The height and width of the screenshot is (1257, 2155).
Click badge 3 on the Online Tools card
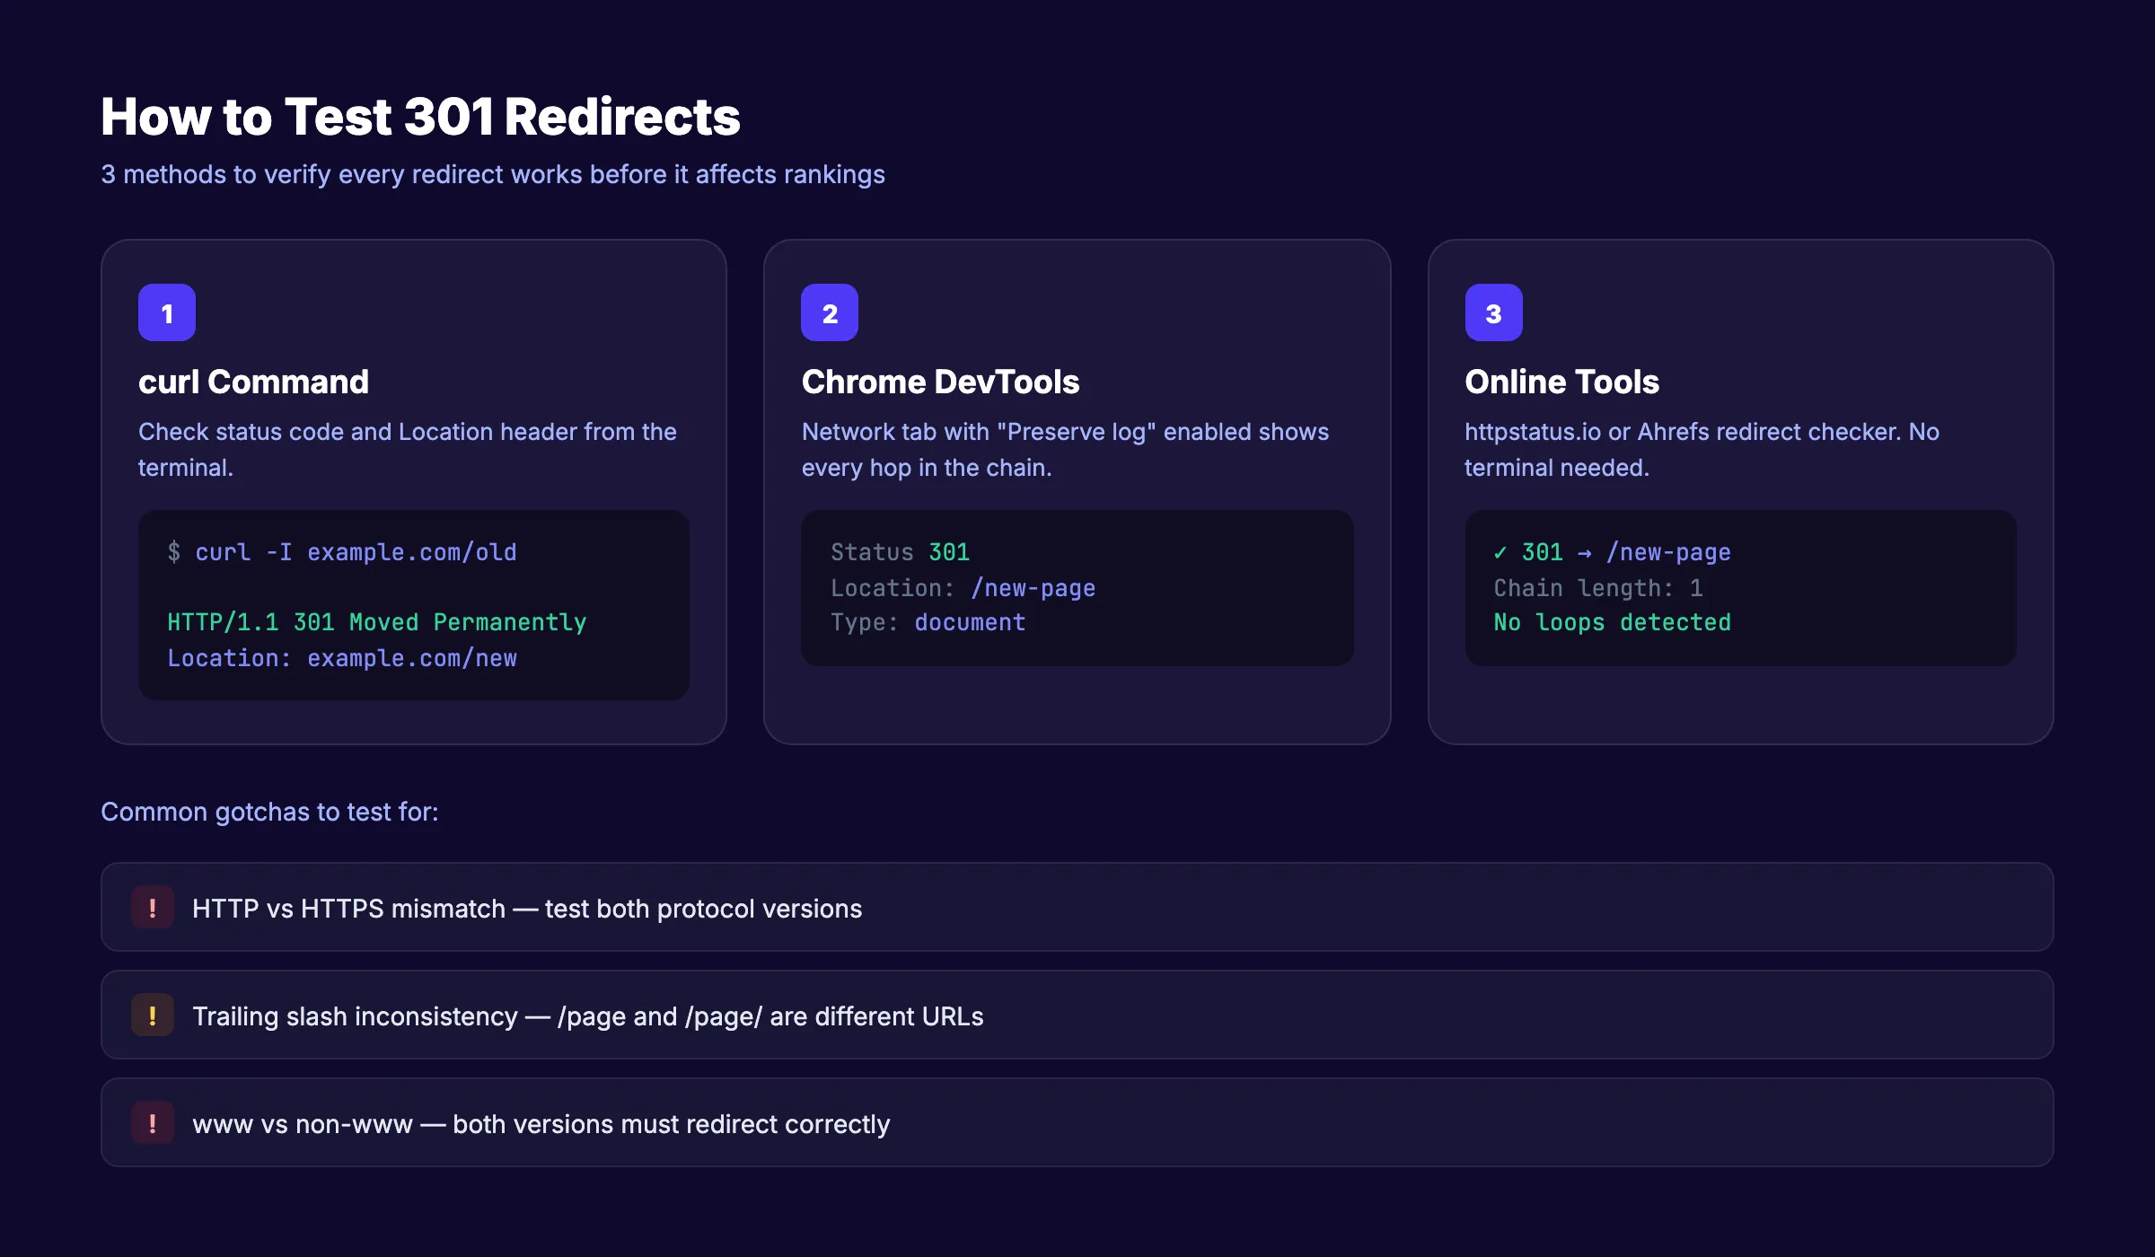[1492, 312]
